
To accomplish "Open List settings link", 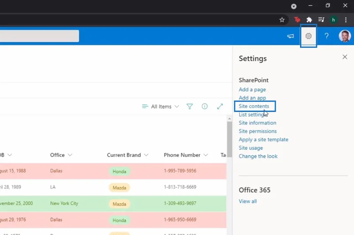I will pos(252,115).
